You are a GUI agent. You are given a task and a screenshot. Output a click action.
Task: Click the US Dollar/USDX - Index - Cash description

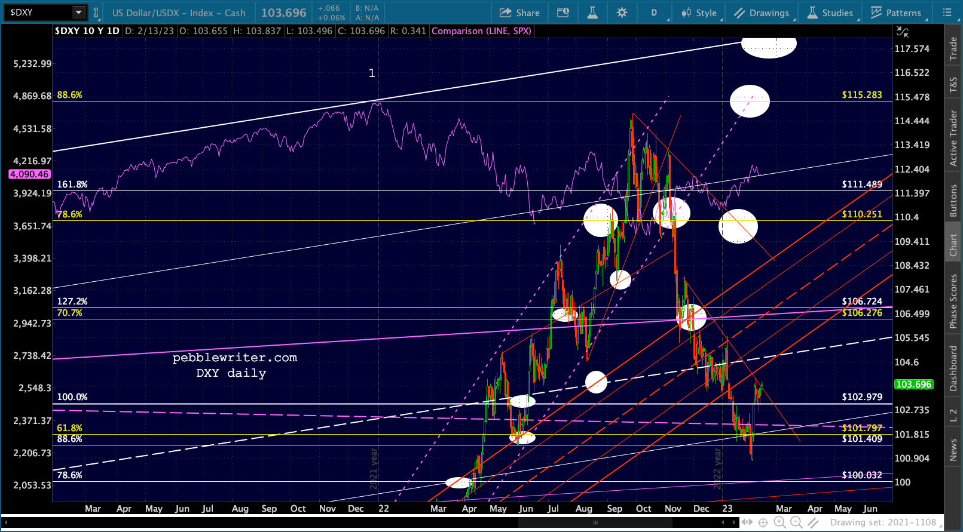pyautogui.click(x=179, y=13)
